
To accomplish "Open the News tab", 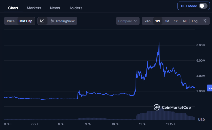I will click(x=55, y=8).
